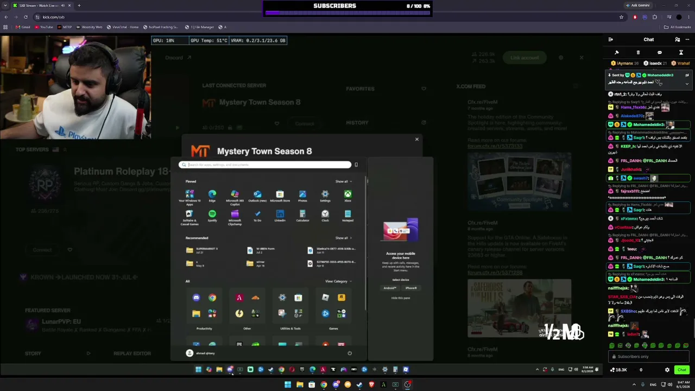Select Android device button
This screenshot has height=391, width=695.
pos(390,288)
